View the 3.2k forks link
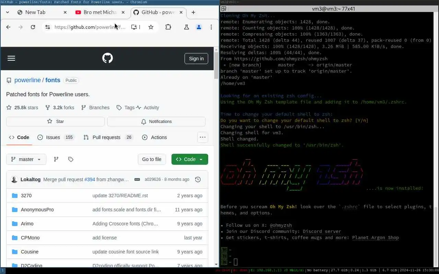The width and height of the screenshot is (439, 274). coord(60,108)
